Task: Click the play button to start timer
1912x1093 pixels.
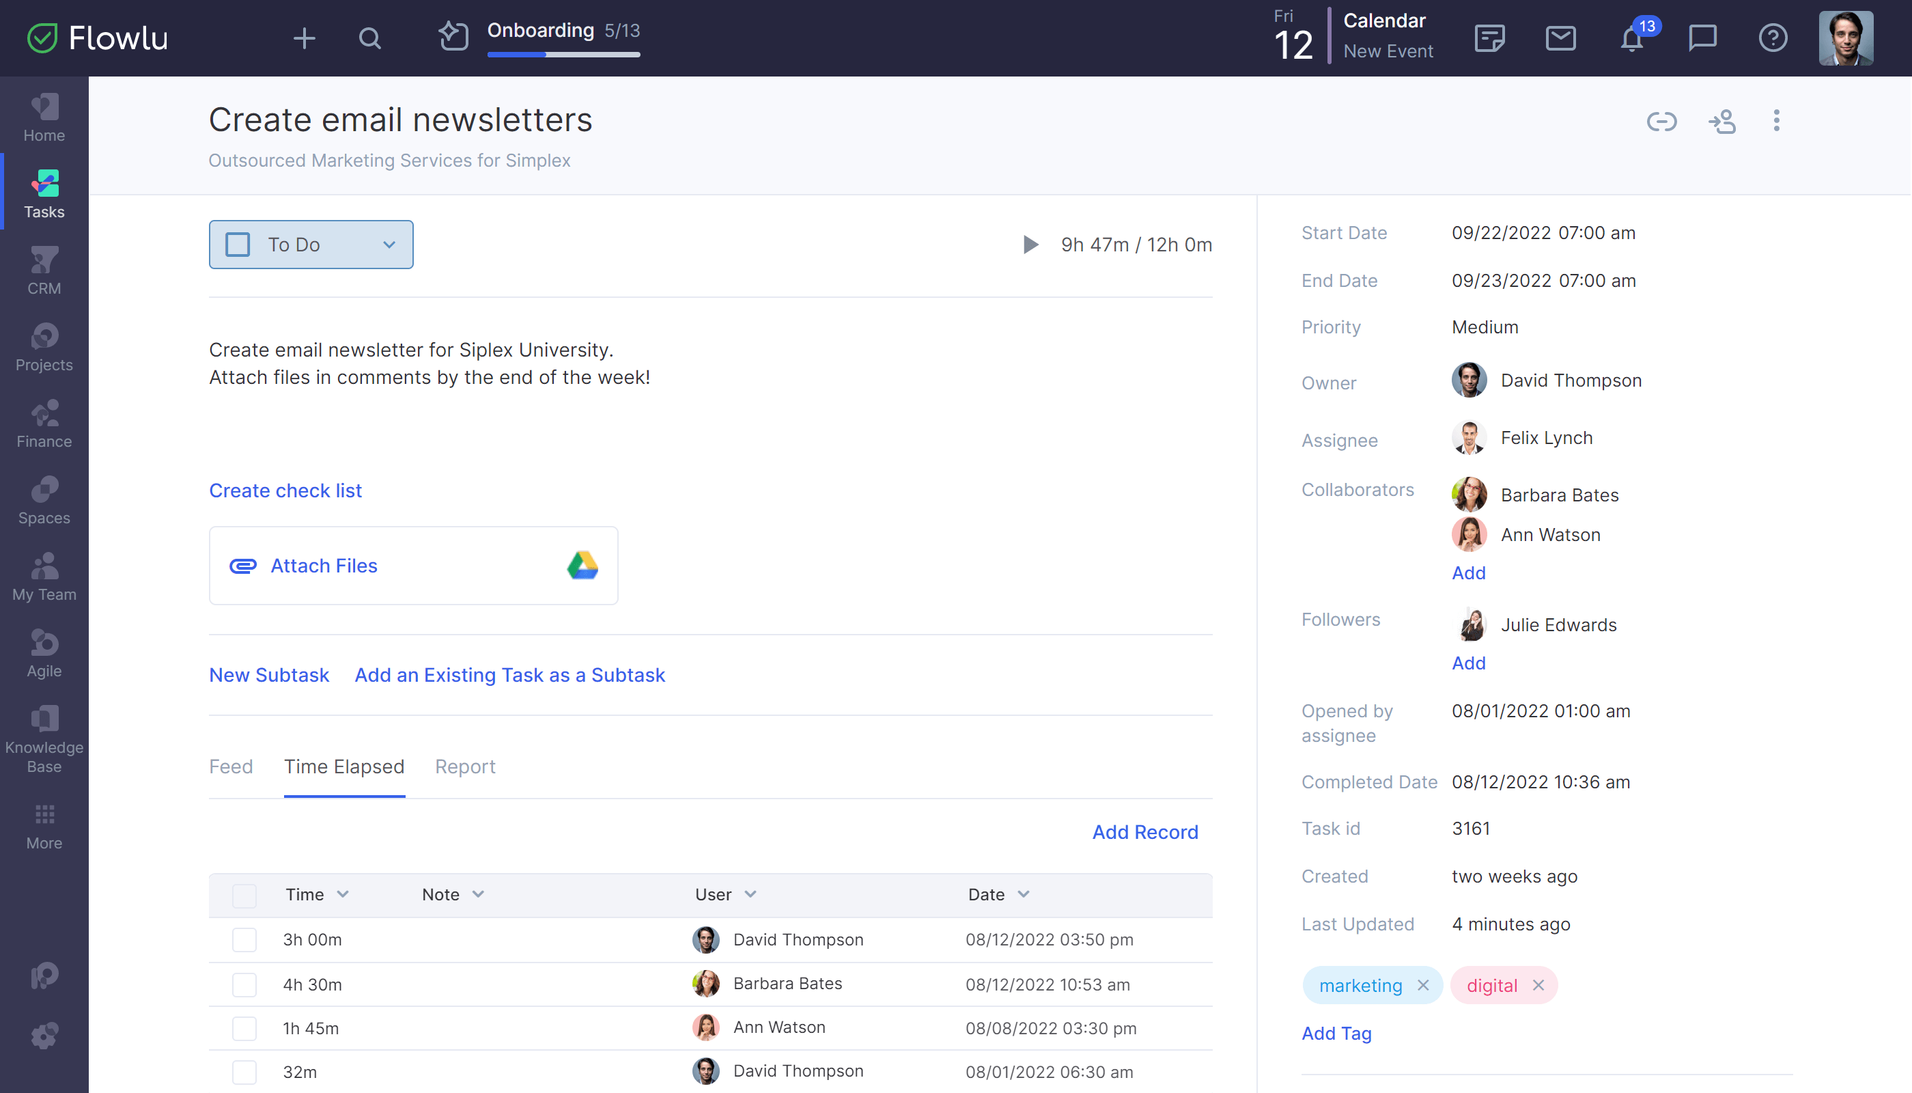Action: [1031, 245]
